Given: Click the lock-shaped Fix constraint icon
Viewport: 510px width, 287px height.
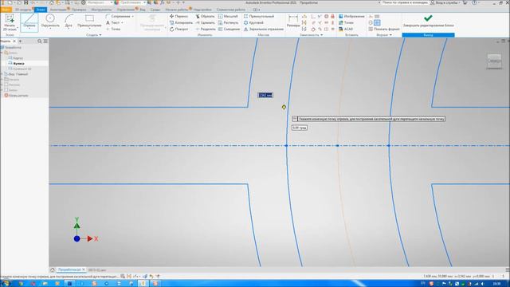Looking at the screenshot, I should click(x=333, y=16).
